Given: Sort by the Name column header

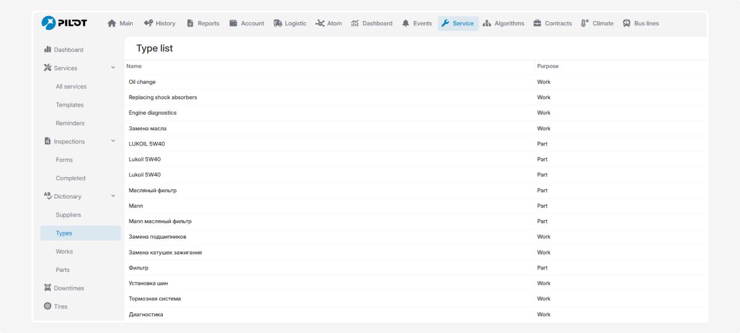Looking at the screenshot, I should (134, 66).
